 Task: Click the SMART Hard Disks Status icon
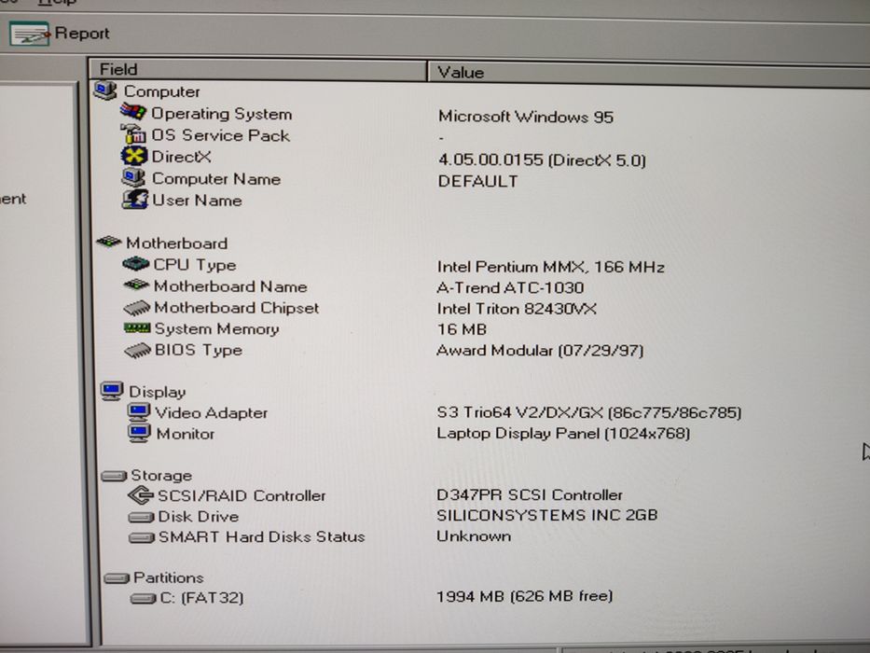(142, 537)
